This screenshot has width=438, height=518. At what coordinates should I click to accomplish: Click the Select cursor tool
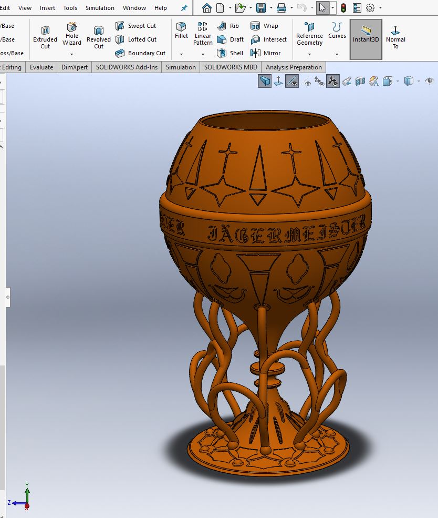point(322,7)
